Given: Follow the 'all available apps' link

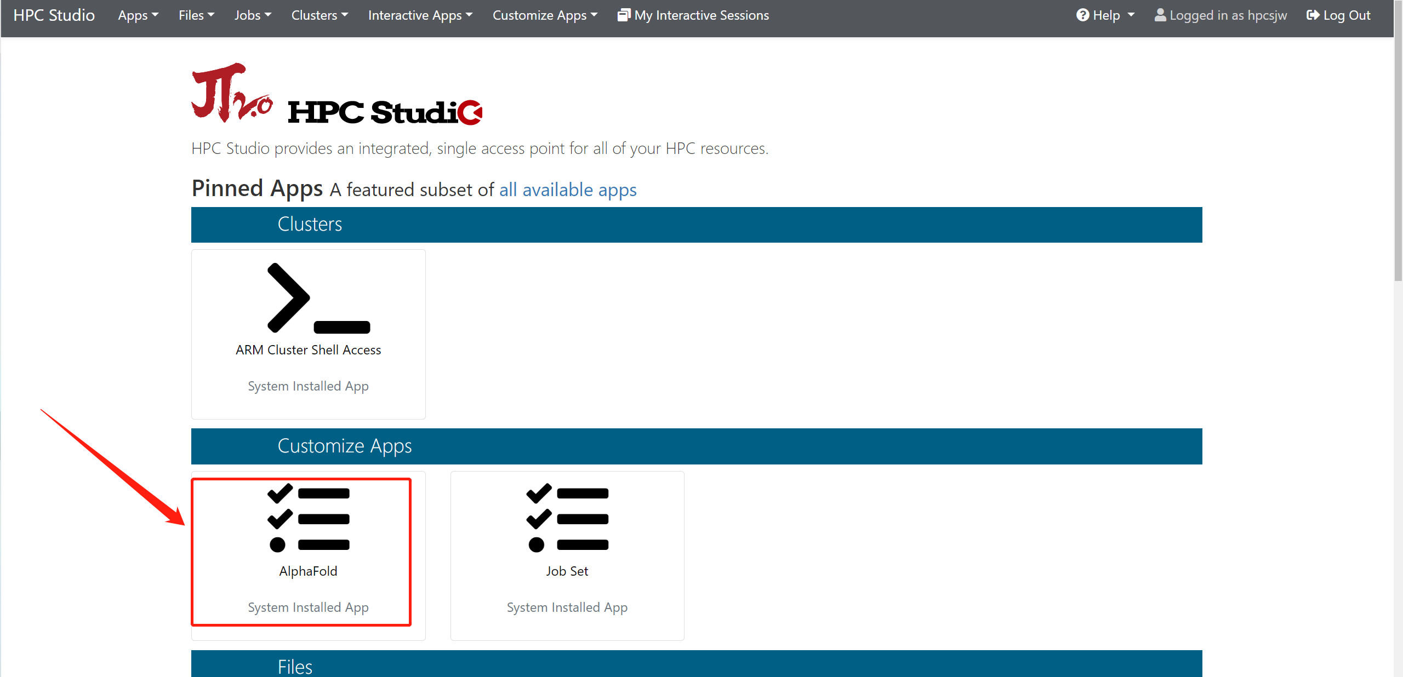Looking at the screenshot, I should [x=568, y=190].
